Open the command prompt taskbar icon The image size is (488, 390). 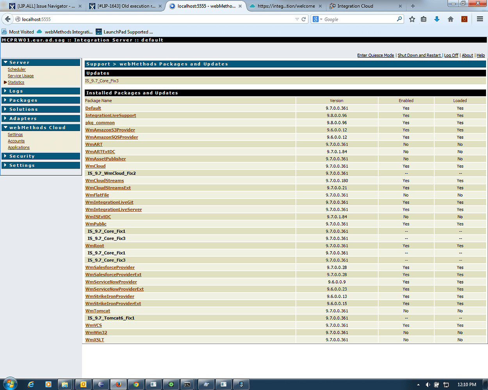tap(187, 384)
